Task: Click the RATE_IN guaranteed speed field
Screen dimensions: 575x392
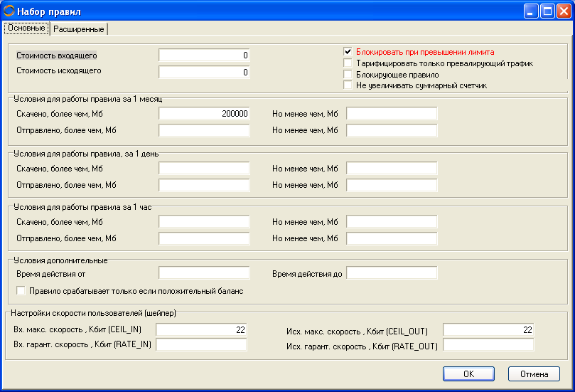Action: 201,345
